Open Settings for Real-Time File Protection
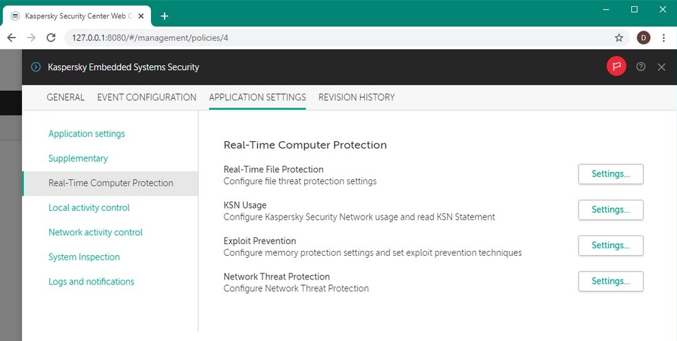The image size is (677, 341). [611, 174]
